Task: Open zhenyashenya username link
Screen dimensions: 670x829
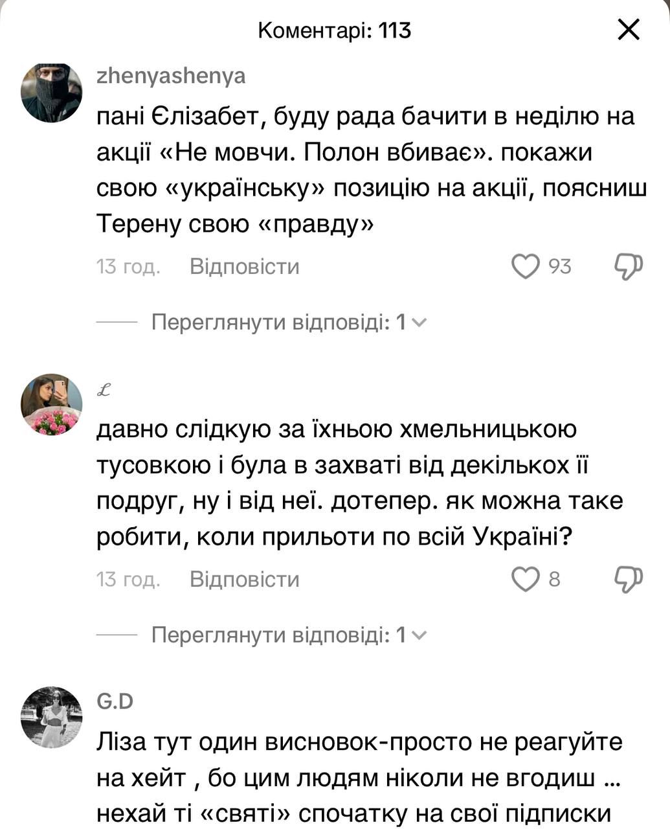Action: pyautogui.click(x=171, y=76)
